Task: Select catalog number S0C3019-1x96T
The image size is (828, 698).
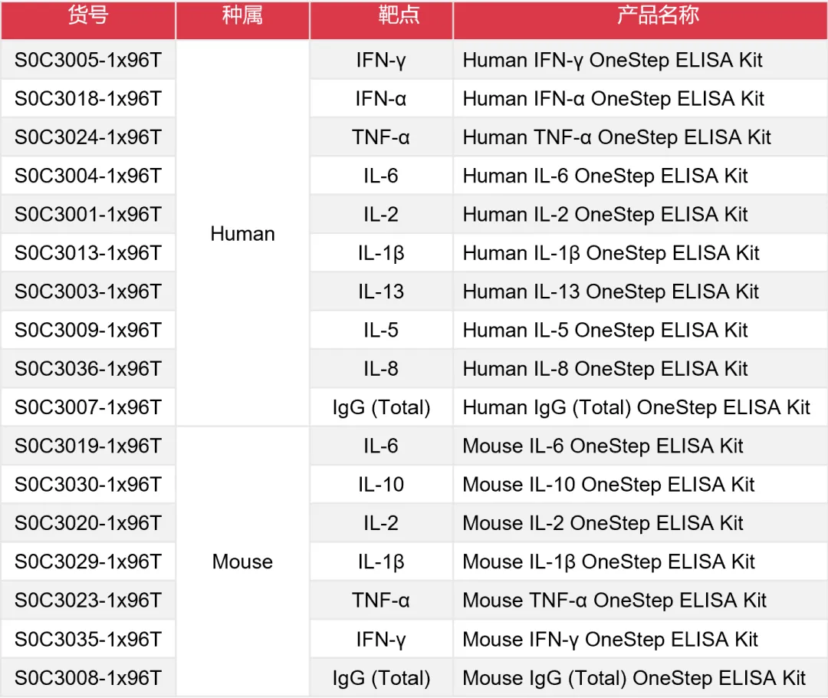Action: [88, 446]
